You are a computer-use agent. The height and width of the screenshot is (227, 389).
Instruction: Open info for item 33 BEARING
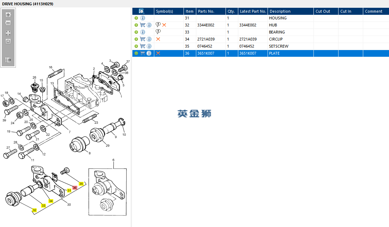143,32
